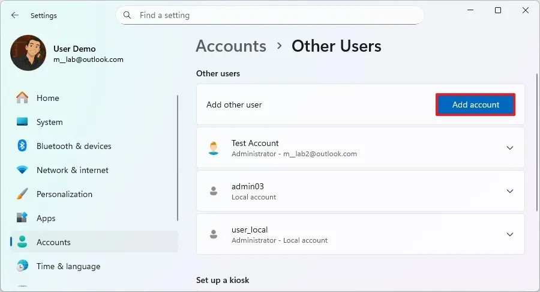This screenshot has width=540, height=292.
Task: Select the Personalization paintbrush icon
Action: [x=22, y=194]
